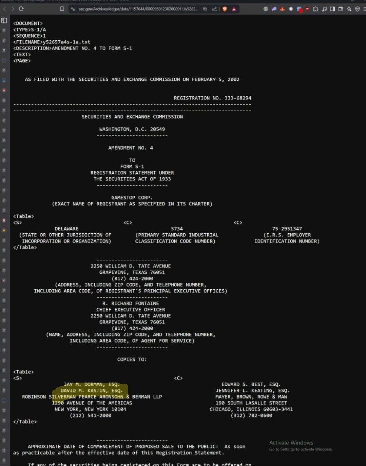Click the COPIES TO: heading
The width and height of the screenshot is (366, 466).
coord(132,360)
